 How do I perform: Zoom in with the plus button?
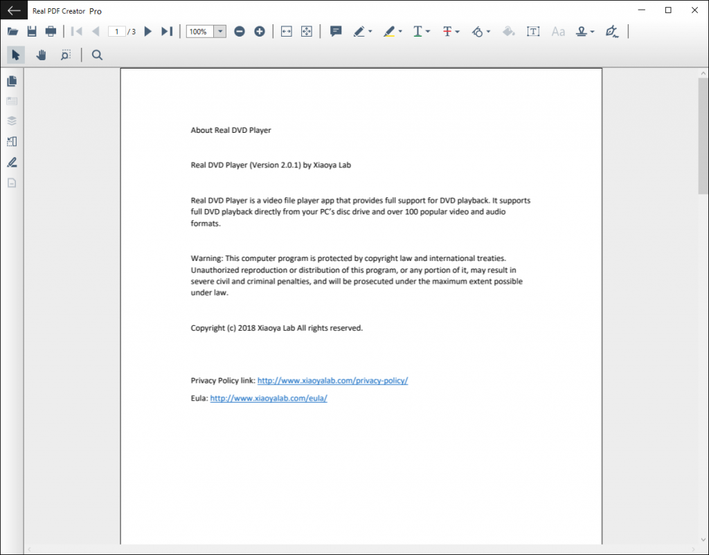(x=260, y=31)
